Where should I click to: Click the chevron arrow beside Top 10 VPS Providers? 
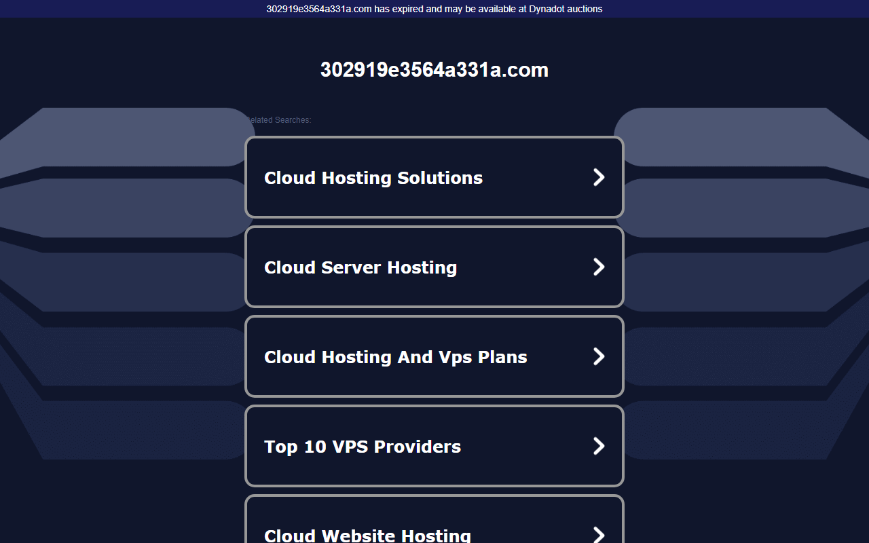click(599, 446)
